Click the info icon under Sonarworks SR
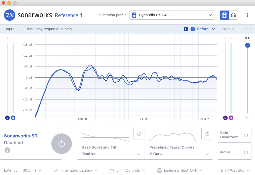This screenshot has width=255, height=175. 7,150
